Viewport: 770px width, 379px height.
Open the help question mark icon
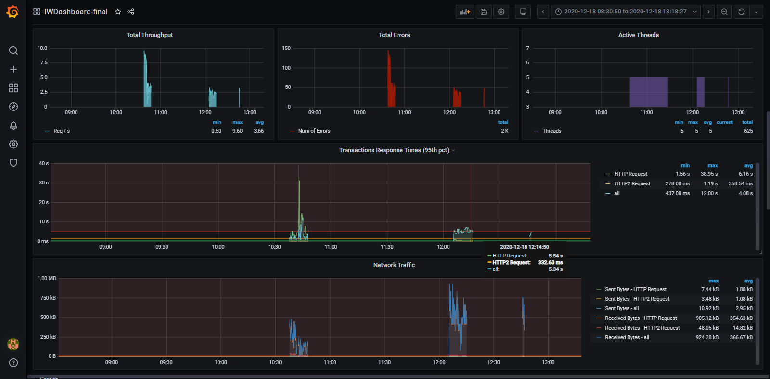13,363
